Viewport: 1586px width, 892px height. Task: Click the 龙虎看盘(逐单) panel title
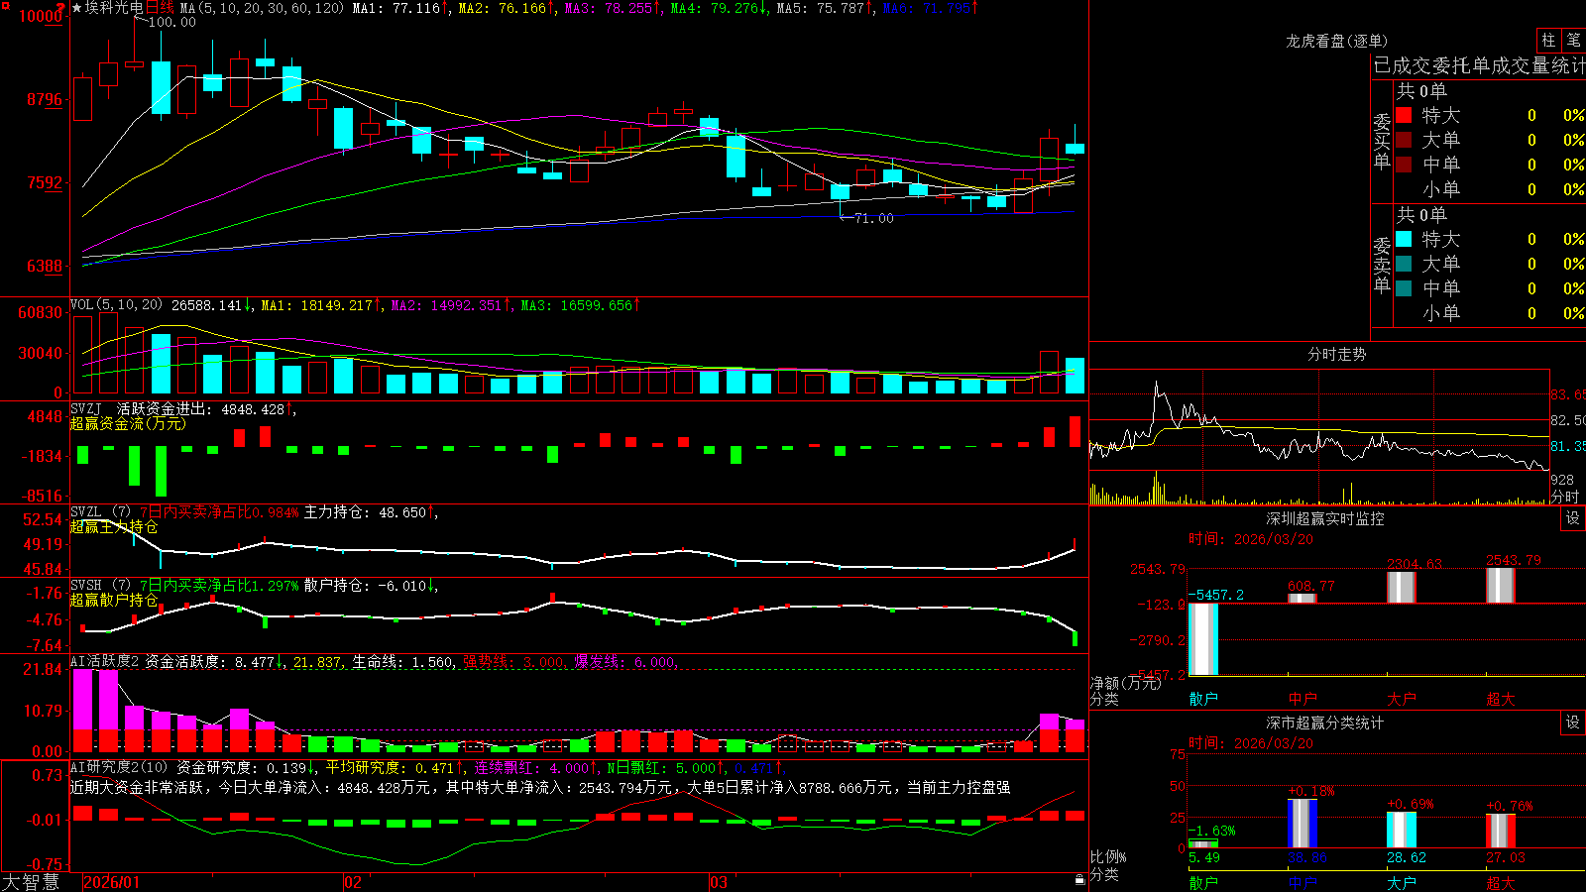(x=1336, y=41)
